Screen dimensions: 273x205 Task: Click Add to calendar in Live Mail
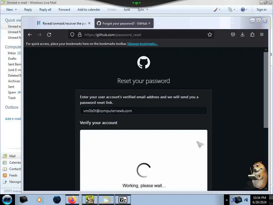(x=89, y=10)
